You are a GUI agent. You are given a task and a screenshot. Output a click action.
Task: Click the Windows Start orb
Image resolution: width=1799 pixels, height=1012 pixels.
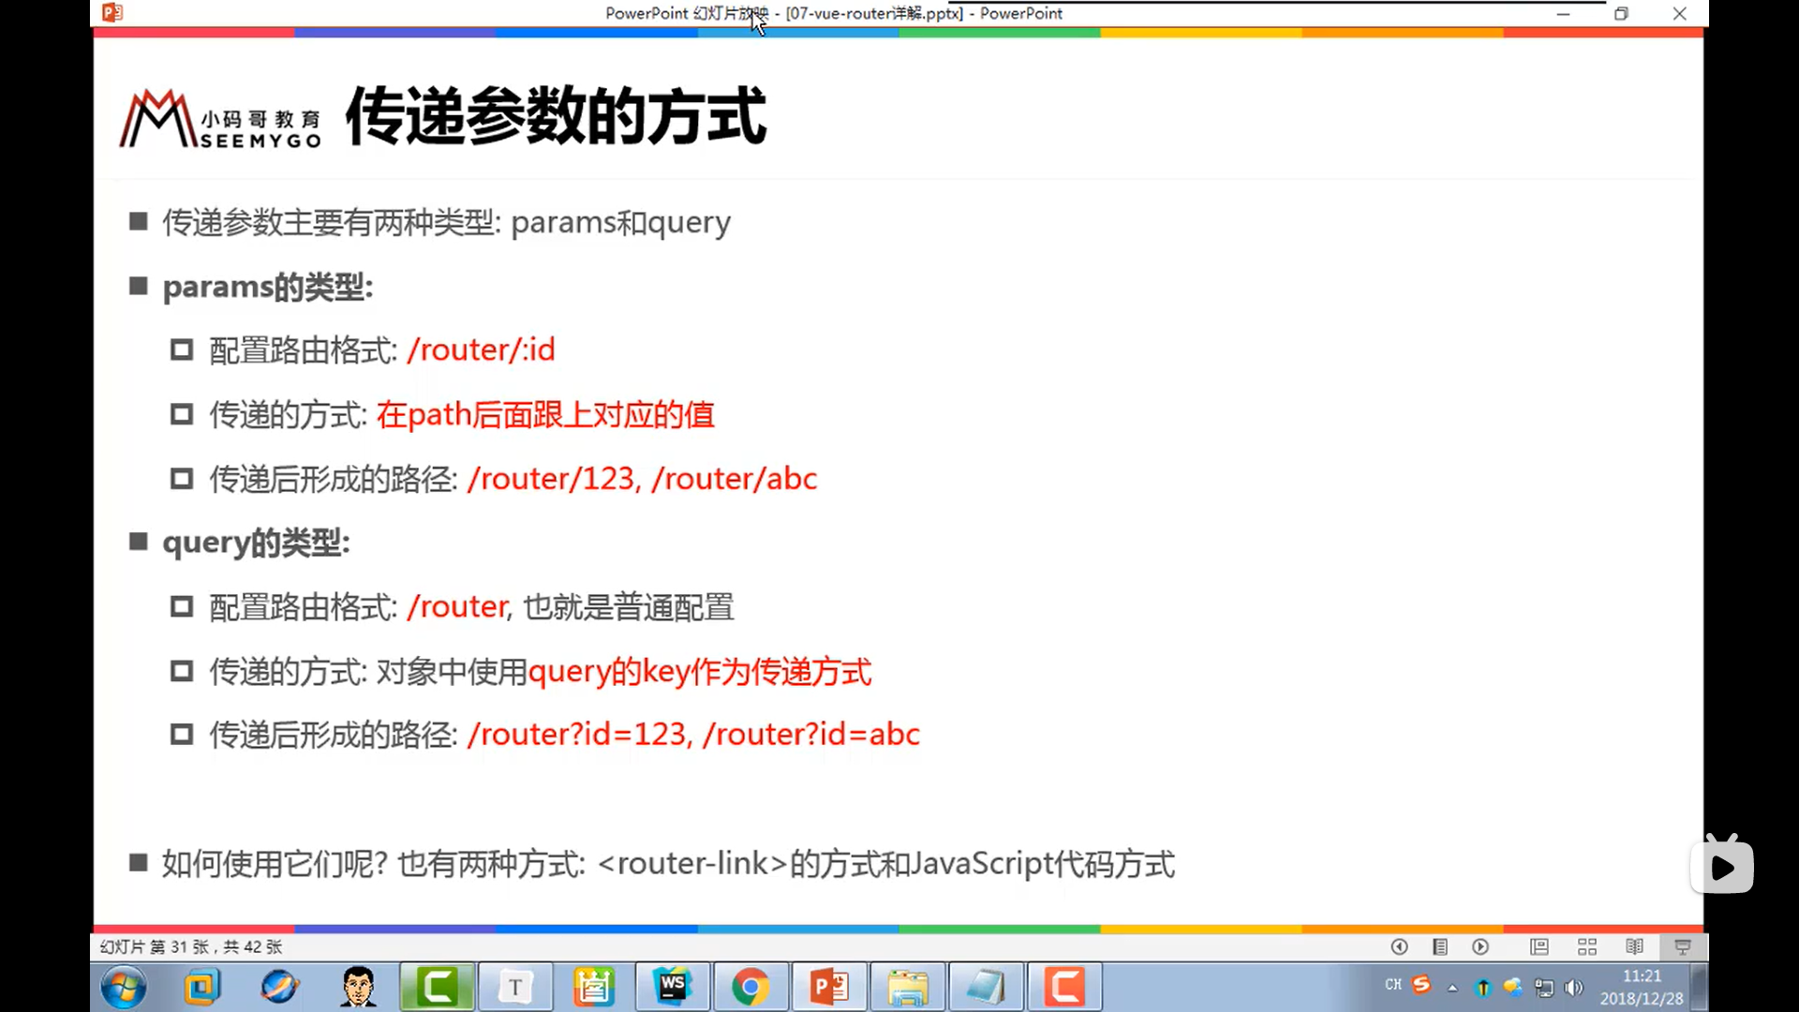coord(124,988)
